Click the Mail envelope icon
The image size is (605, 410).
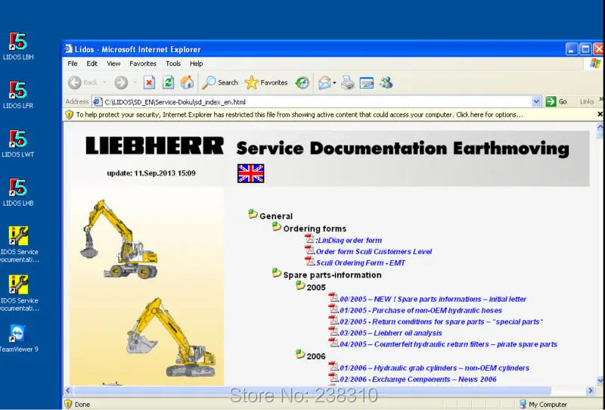324,82
